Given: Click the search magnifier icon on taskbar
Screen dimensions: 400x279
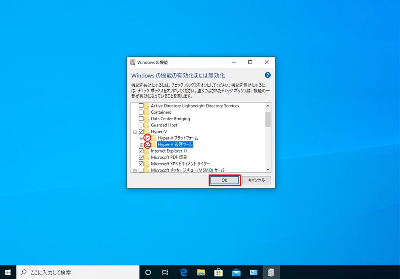Looking at the screenshot, I should tap(24, 272).
